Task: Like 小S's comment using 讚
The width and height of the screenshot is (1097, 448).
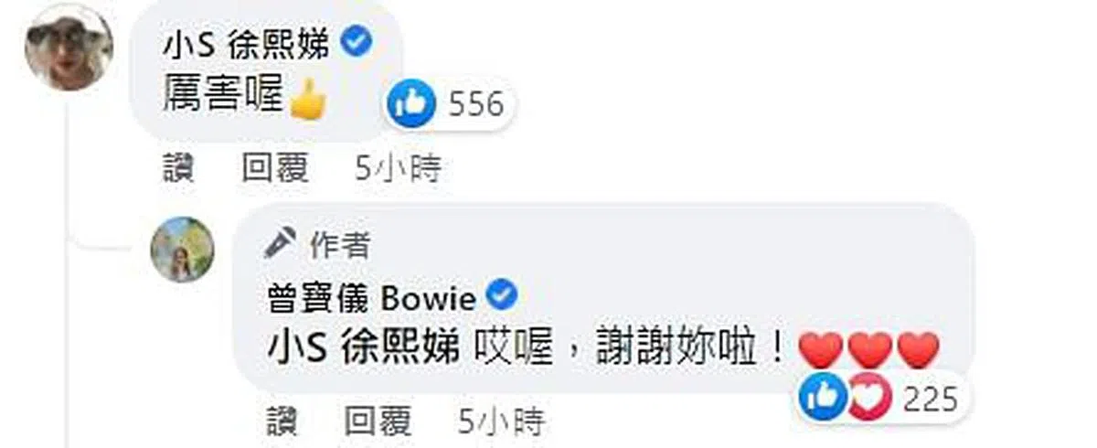Action: pyautogui.click(x=178, y=168)
